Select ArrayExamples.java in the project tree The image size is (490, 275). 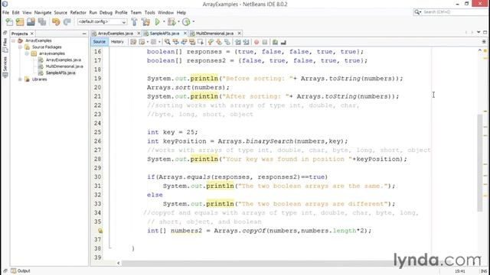64,60
